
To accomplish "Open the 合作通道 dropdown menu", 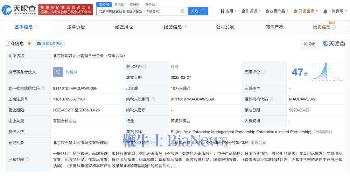I will click(x=251, y=11).
